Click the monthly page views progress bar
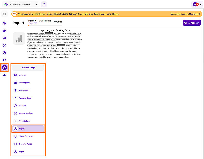Viewport: 204px width, 159px height. (x=45, y=25)
